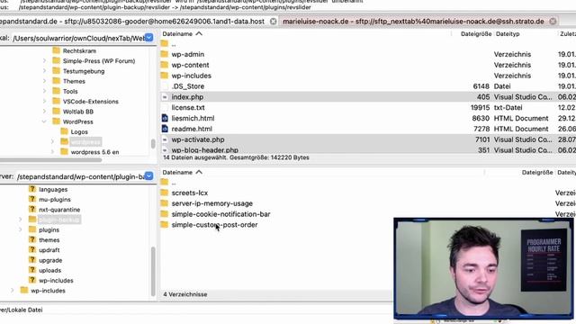The width and height of the screenshot is (576, 324).
Task: Sort local files by Dateityp column
Action: 508,34
